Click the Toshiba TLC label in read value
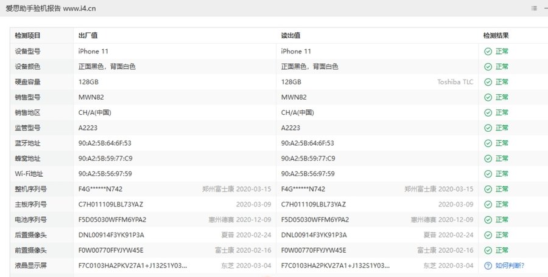Image resolution: width=548 pixels, height=277 pixels. 455,82
